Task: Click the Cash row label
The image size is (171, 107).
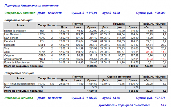Action: point(7,87)
